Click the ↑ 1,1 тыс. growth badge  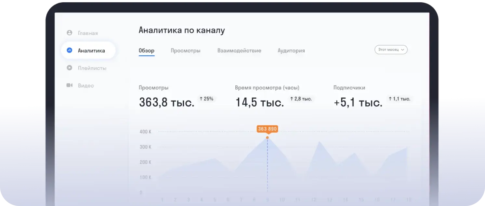(x=399, y=99)
